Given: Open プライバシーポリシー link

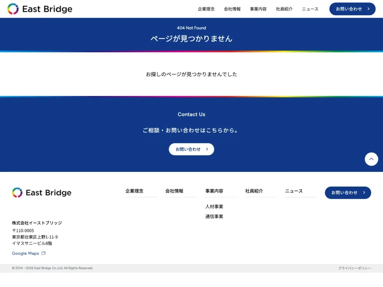Looking at the screenshot, I should click(355, 268).
